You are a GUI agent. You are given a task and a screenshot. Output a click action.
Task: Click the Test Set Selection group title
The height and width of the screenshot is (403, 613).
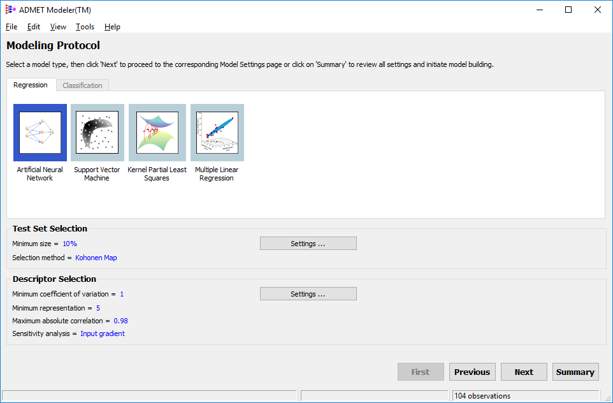[x=50, y=228]
